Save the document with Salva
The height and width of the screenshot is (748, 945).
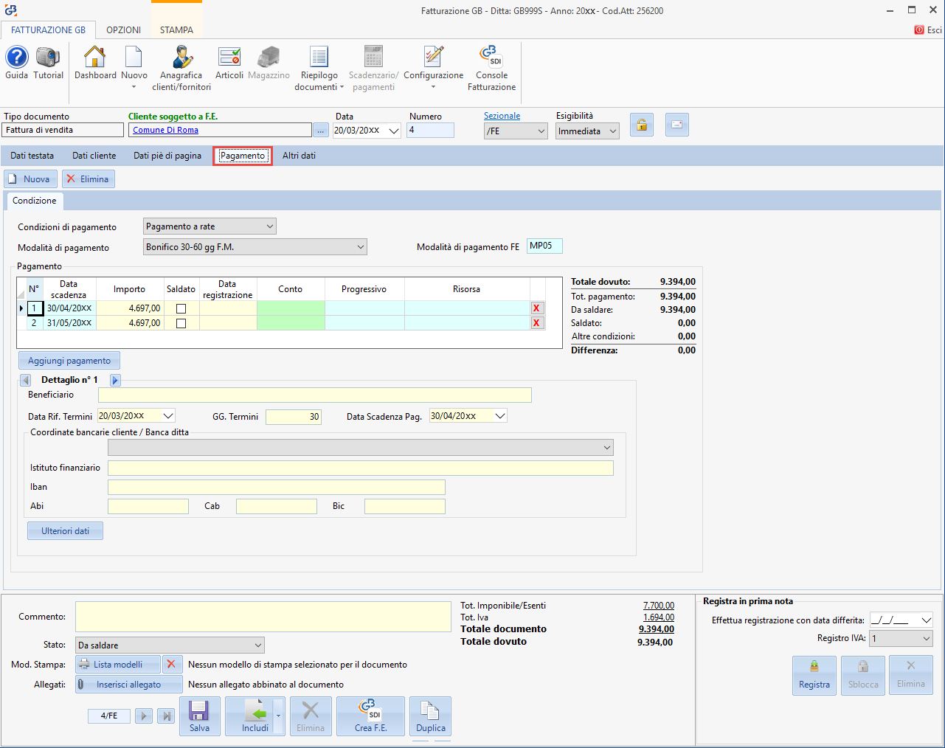(199, 716)
